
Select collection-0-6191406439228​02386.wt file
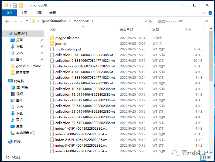[x=84, y=55]
